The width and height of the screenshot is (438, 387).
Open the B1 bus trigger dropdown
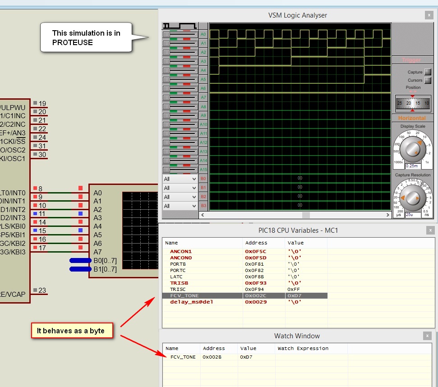pyautogui.click(x=180, y=188)
